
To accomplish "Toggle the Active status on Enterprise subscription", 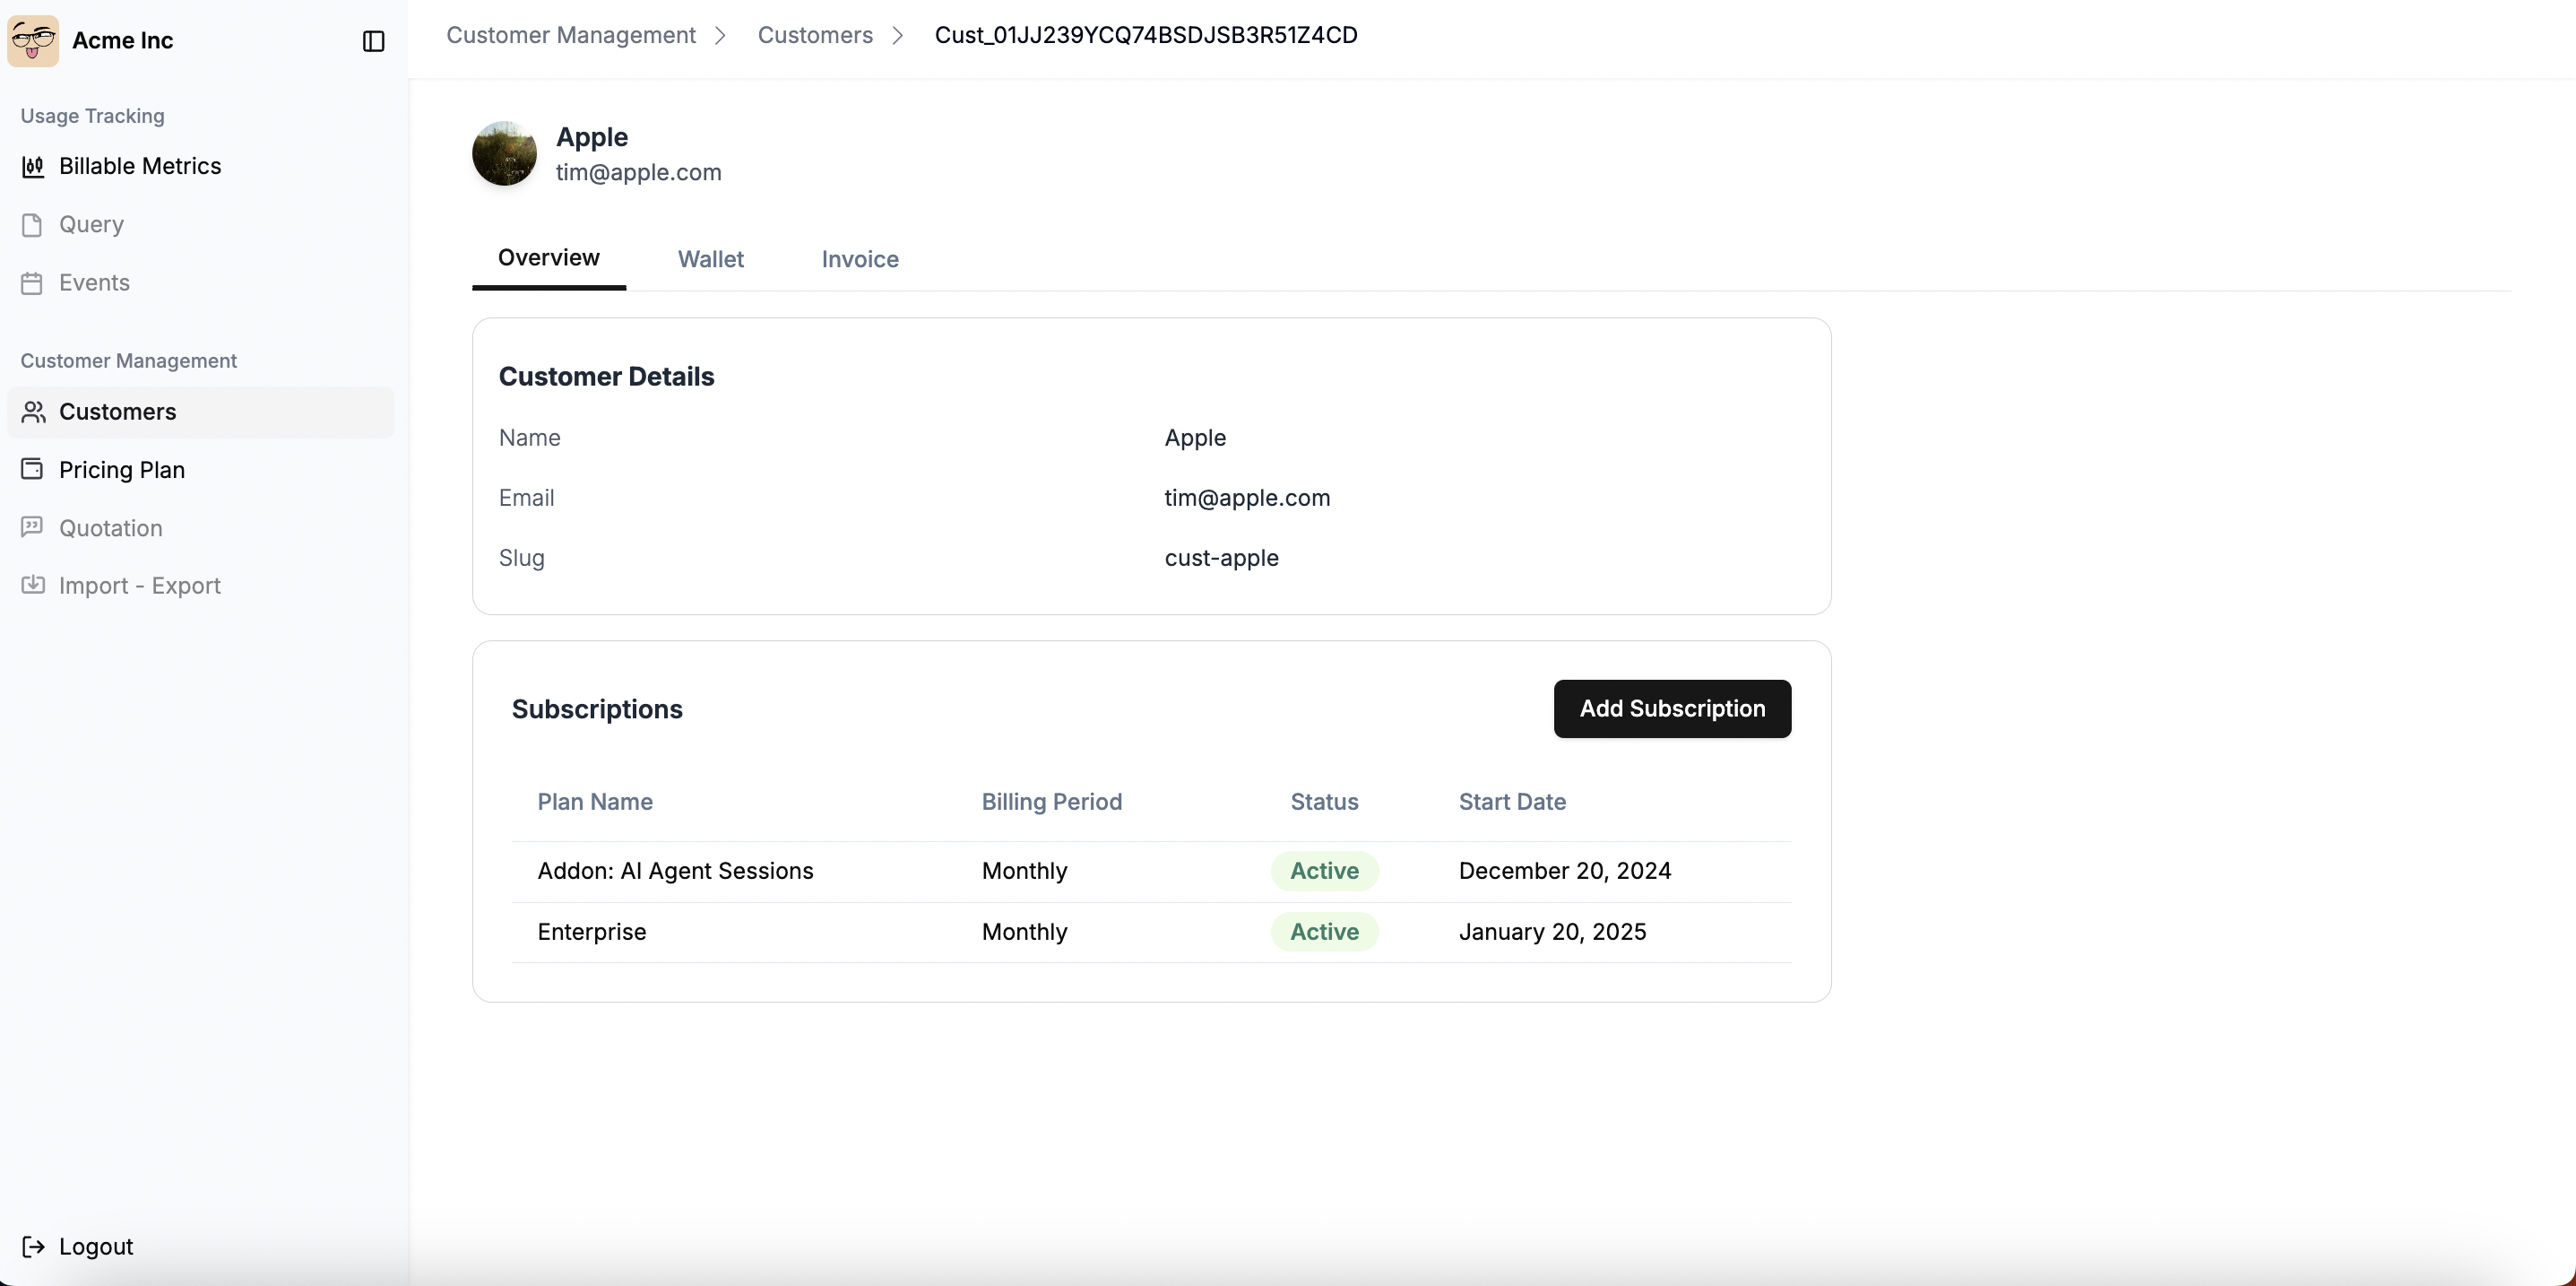I will [x=1324, y=931].
